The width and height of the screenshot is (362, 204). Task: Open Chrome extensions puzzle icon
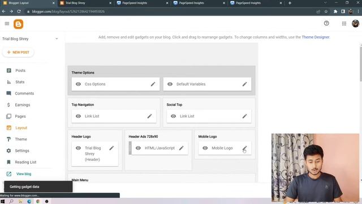(x=335, y=11)
